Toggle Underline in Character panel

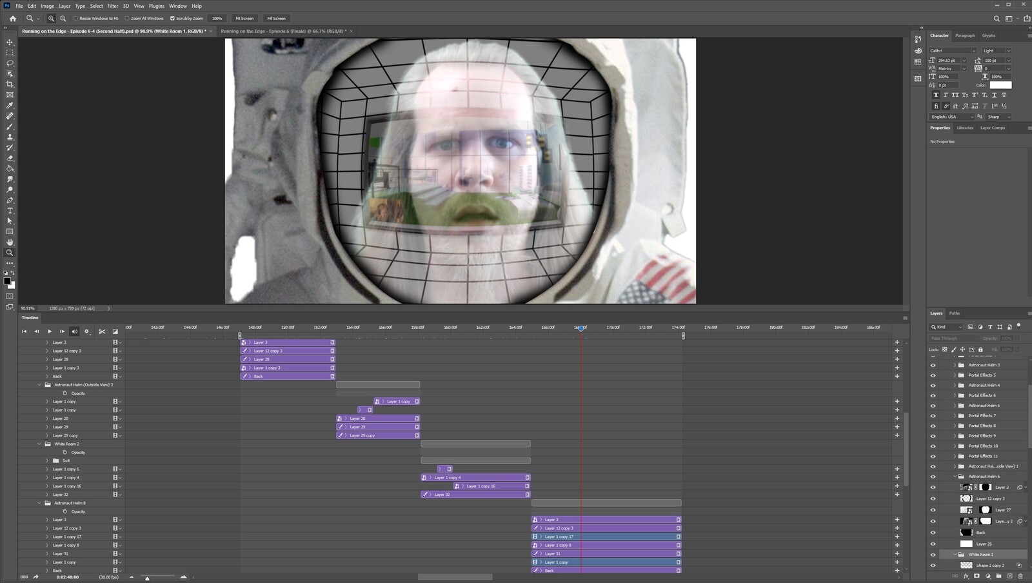tap(994, 95)
